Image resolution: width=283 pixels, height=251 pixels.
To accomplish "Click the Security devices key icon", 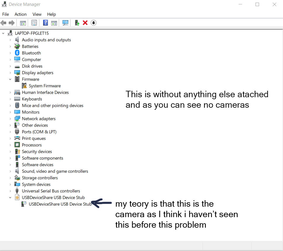I will click(x=17, y=151).
